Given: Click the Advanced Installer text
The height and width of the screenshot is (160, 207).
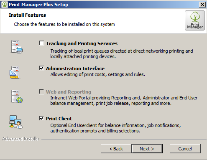Looking at the screenshot, I should pyautogui.click(x=21, y=139).
